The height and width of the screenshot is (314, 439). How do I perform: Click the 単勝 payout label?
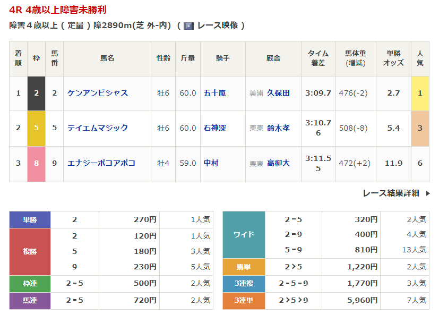tap(30, 219)
